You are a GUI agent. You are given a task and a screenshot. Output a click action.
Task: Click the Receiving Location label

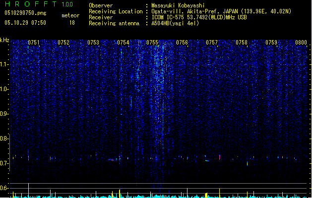click(116, 11)
